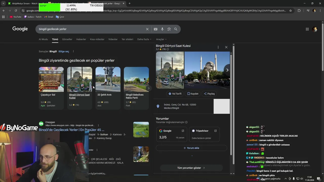Screen dimensions: 324x182
Task: Open the Chrome extensions puzzle icon
Action: tap(299, 11)
